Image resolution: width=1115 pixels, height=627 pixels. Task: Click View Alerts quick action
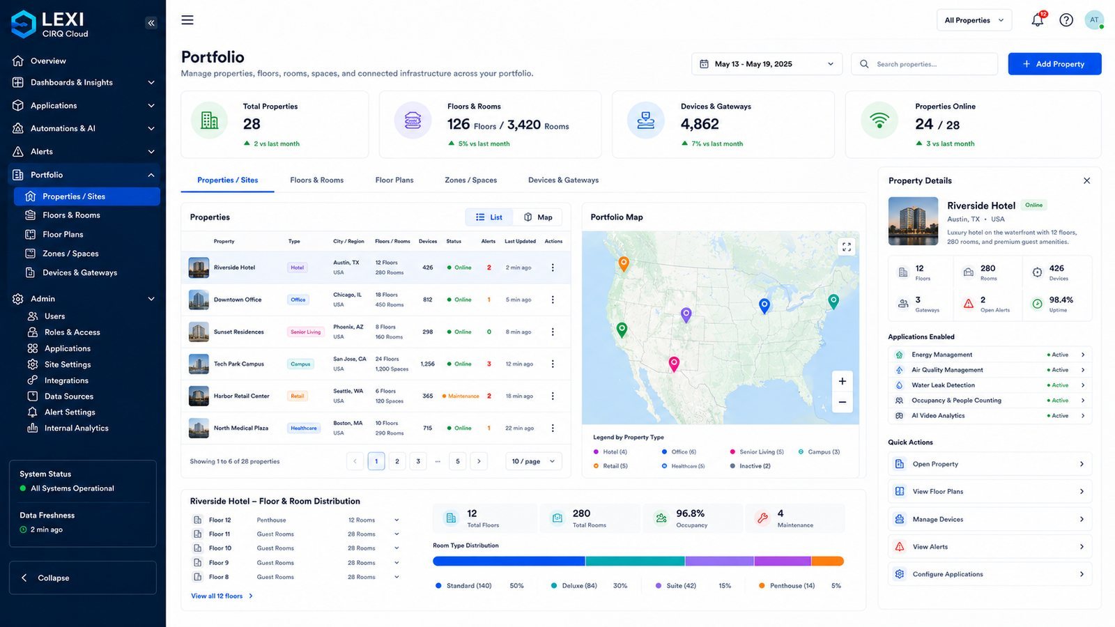(x=990, y=547)
